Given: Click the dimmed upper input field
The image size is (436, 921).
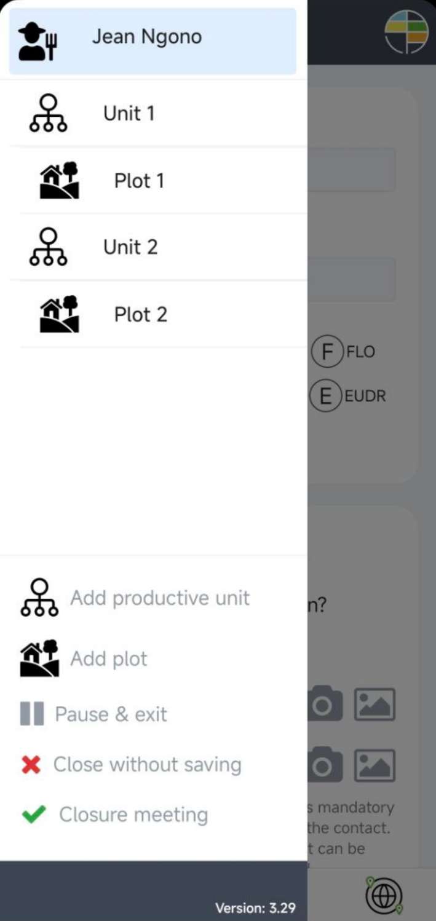Looking at the screenshot, I should click(x=351, y=170).
